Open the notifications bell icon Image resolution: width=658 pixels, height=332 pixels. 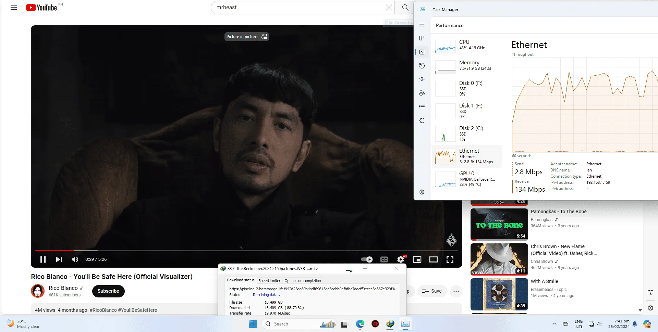(635, 324)
